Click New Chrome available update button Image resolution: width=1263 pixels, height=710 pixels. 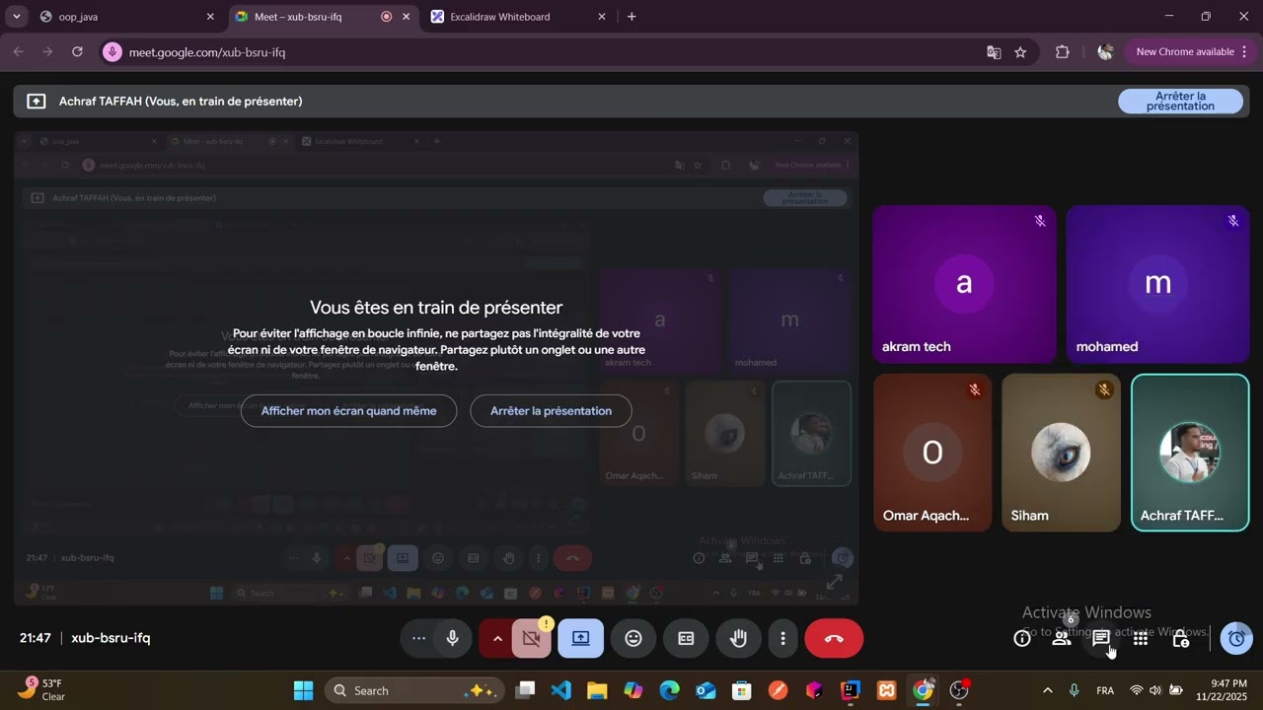(x=1192, y=52)
